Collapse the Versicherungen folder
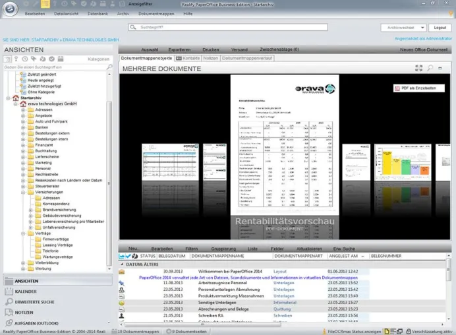This screenshot has width=456, height=335. tap(23, 193)
